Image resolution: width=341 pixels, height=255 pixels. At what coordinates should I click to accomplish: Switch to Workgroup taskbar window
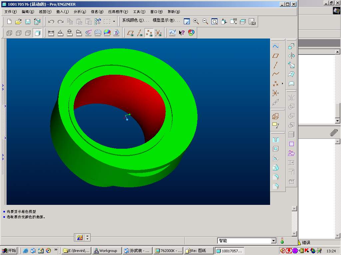click(106, 251)
